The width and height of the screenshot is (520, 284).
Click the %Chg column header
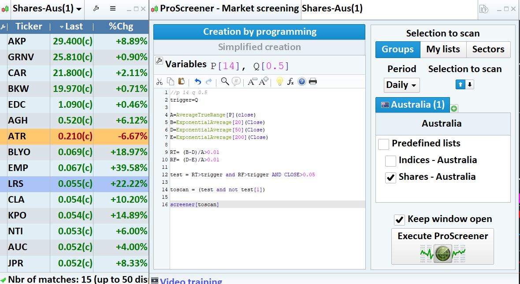[121, 26]
